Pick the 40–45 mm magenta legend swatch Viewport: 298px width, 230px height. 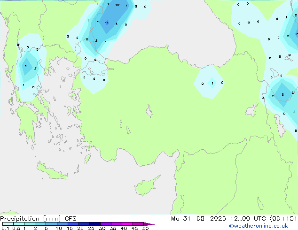coord(127,224)
